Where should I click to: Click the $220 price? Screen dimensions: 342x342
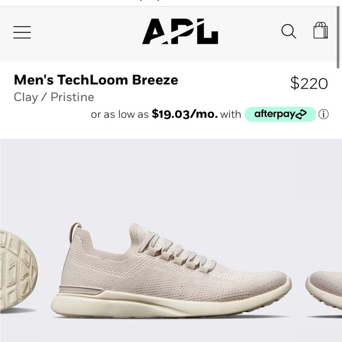pyautogui.click(x=309, y=83)
